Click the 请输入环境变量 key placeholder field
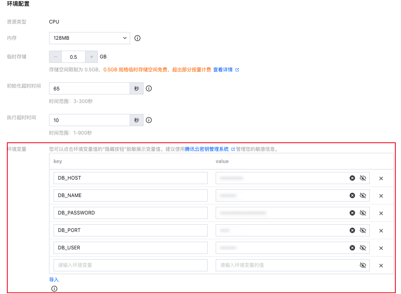Image resolution: width=401 pixels, height=294 pixels. [131, 265]
